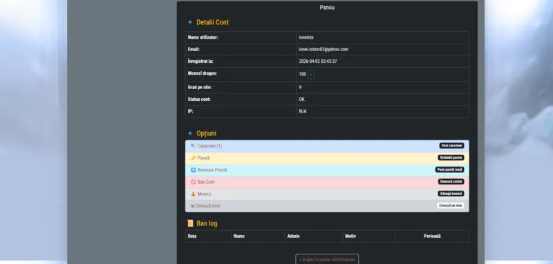553x264 pixels.
Task: Click the key icon next to Parolă
Action: tap(193, 158)
